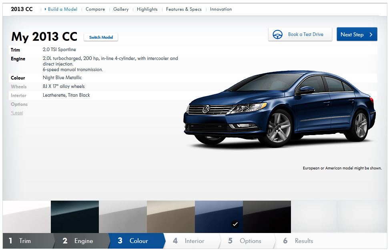This screenshot has width=389, height=251.
Task: Click 'My 2013 CC' heading
Action: pyautogui.click(x=44, y=37)
